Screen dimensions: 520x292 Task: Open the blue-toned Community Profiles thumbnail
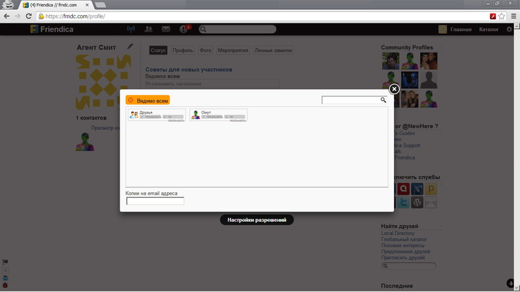[409, 80]
